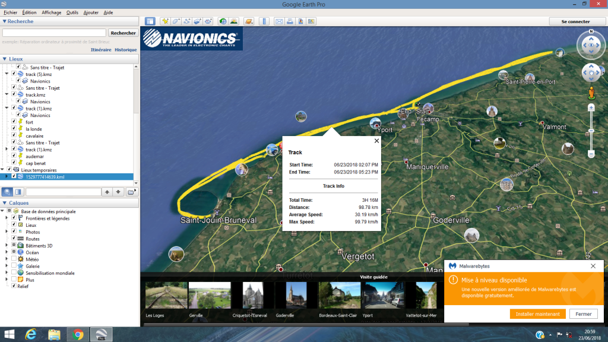This screenshot has height=342, width=608.
Task: Disable the Routes layer checkbox
Action: coord(14,239)
